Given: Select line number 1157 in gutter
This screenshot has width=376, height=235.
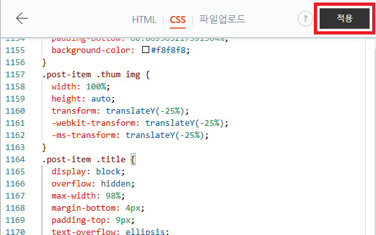Looking at the screenshot, I should tap(15, 75).
